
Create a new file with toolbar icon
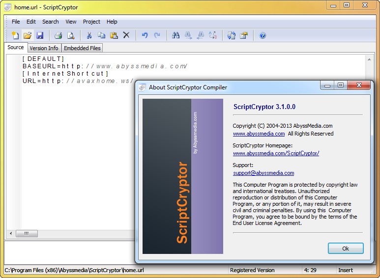[x=15, y=35]
